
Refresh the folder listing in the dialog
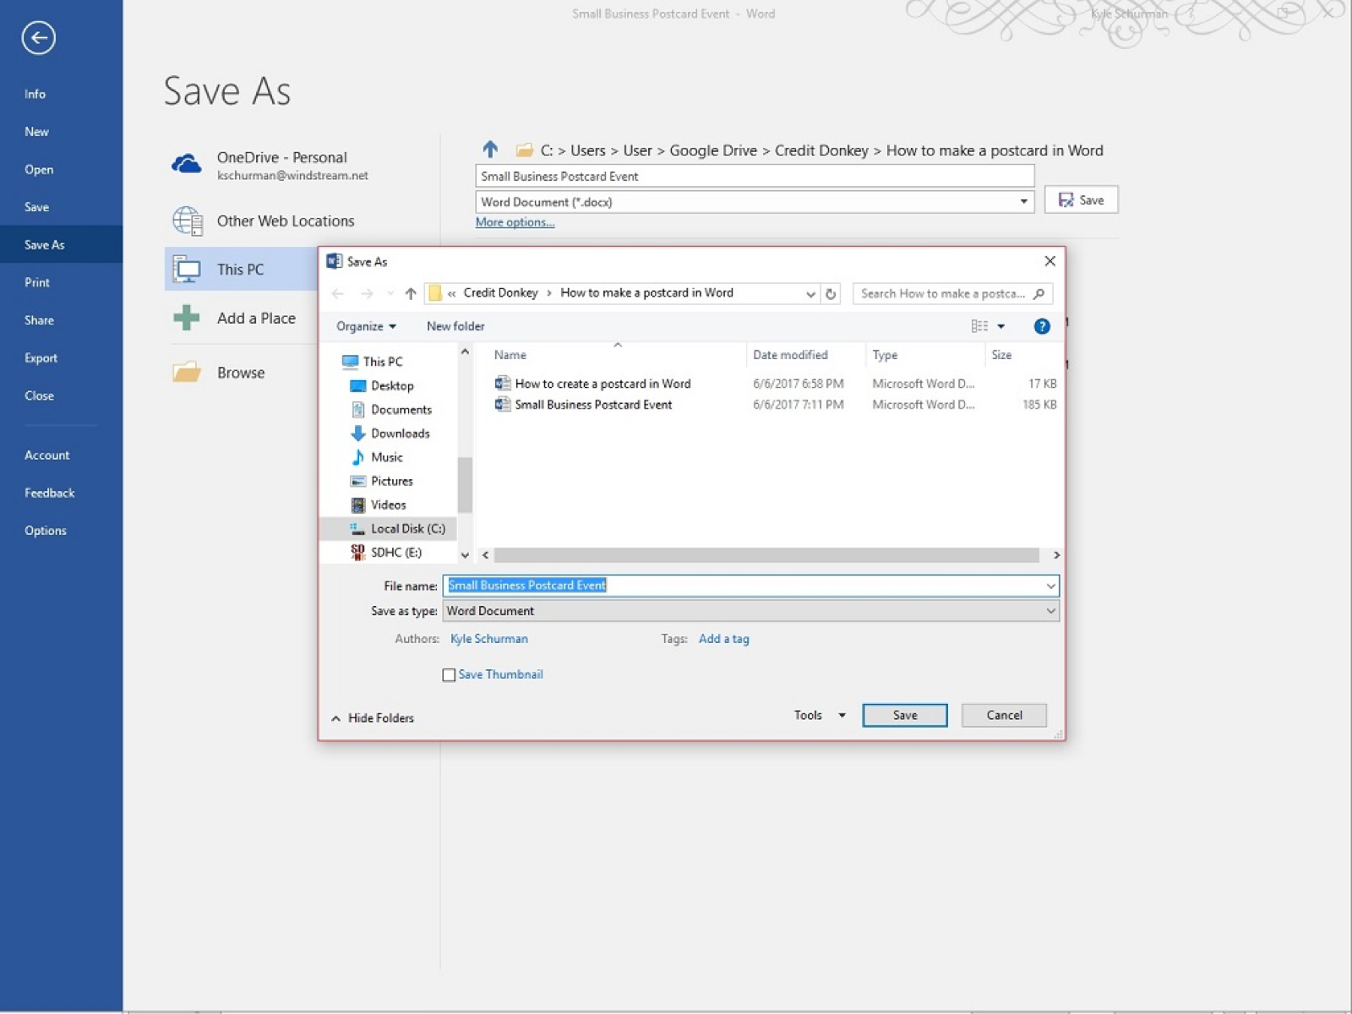click(x=831, y=293)
